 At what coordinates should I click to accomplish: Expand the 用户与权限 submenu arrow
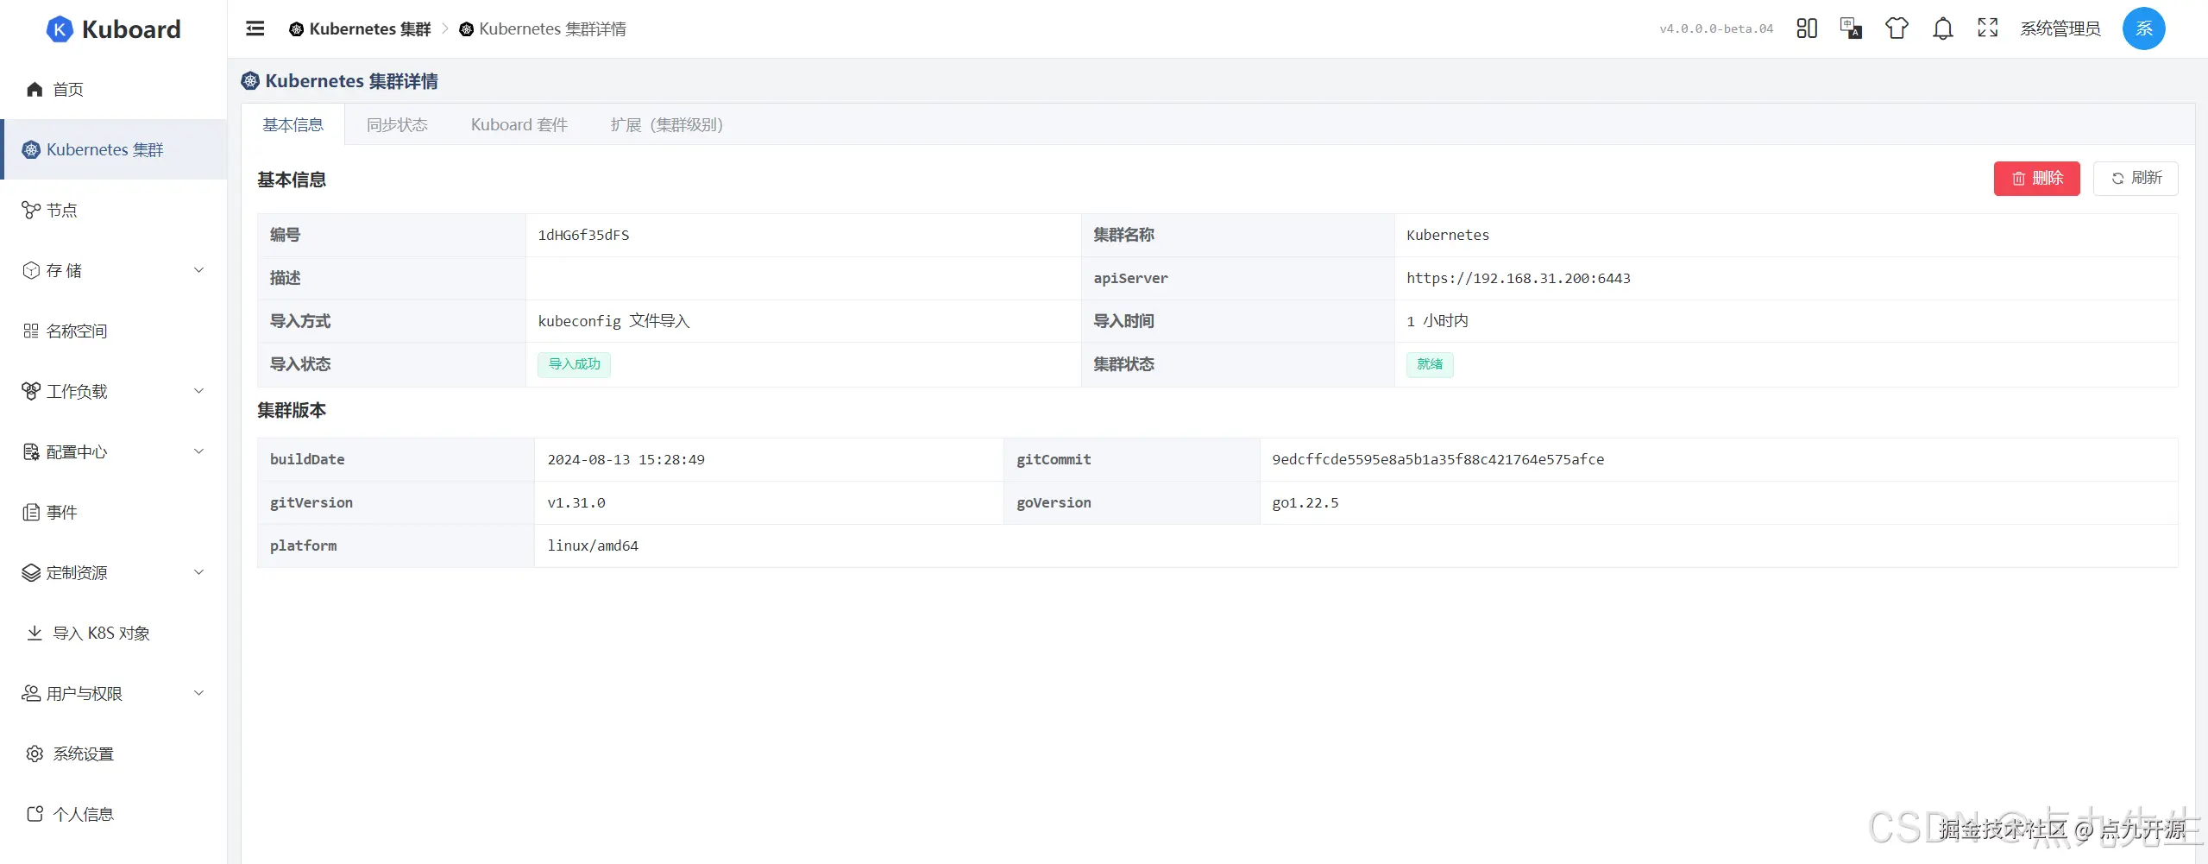[x=199, y=693]
